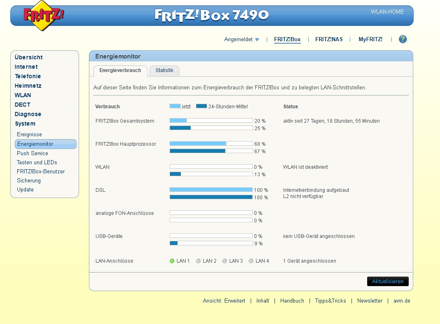The image size is (440, 324).
Task: Open Handbuch footer link
Action: [x=292, y=301]
